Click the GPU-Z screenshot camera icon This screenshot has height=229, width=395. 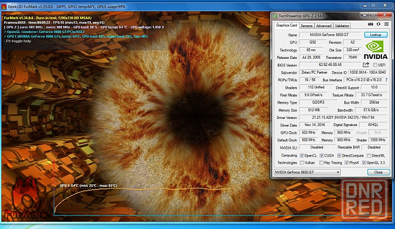pyautogui.click(x=370, y=24)
